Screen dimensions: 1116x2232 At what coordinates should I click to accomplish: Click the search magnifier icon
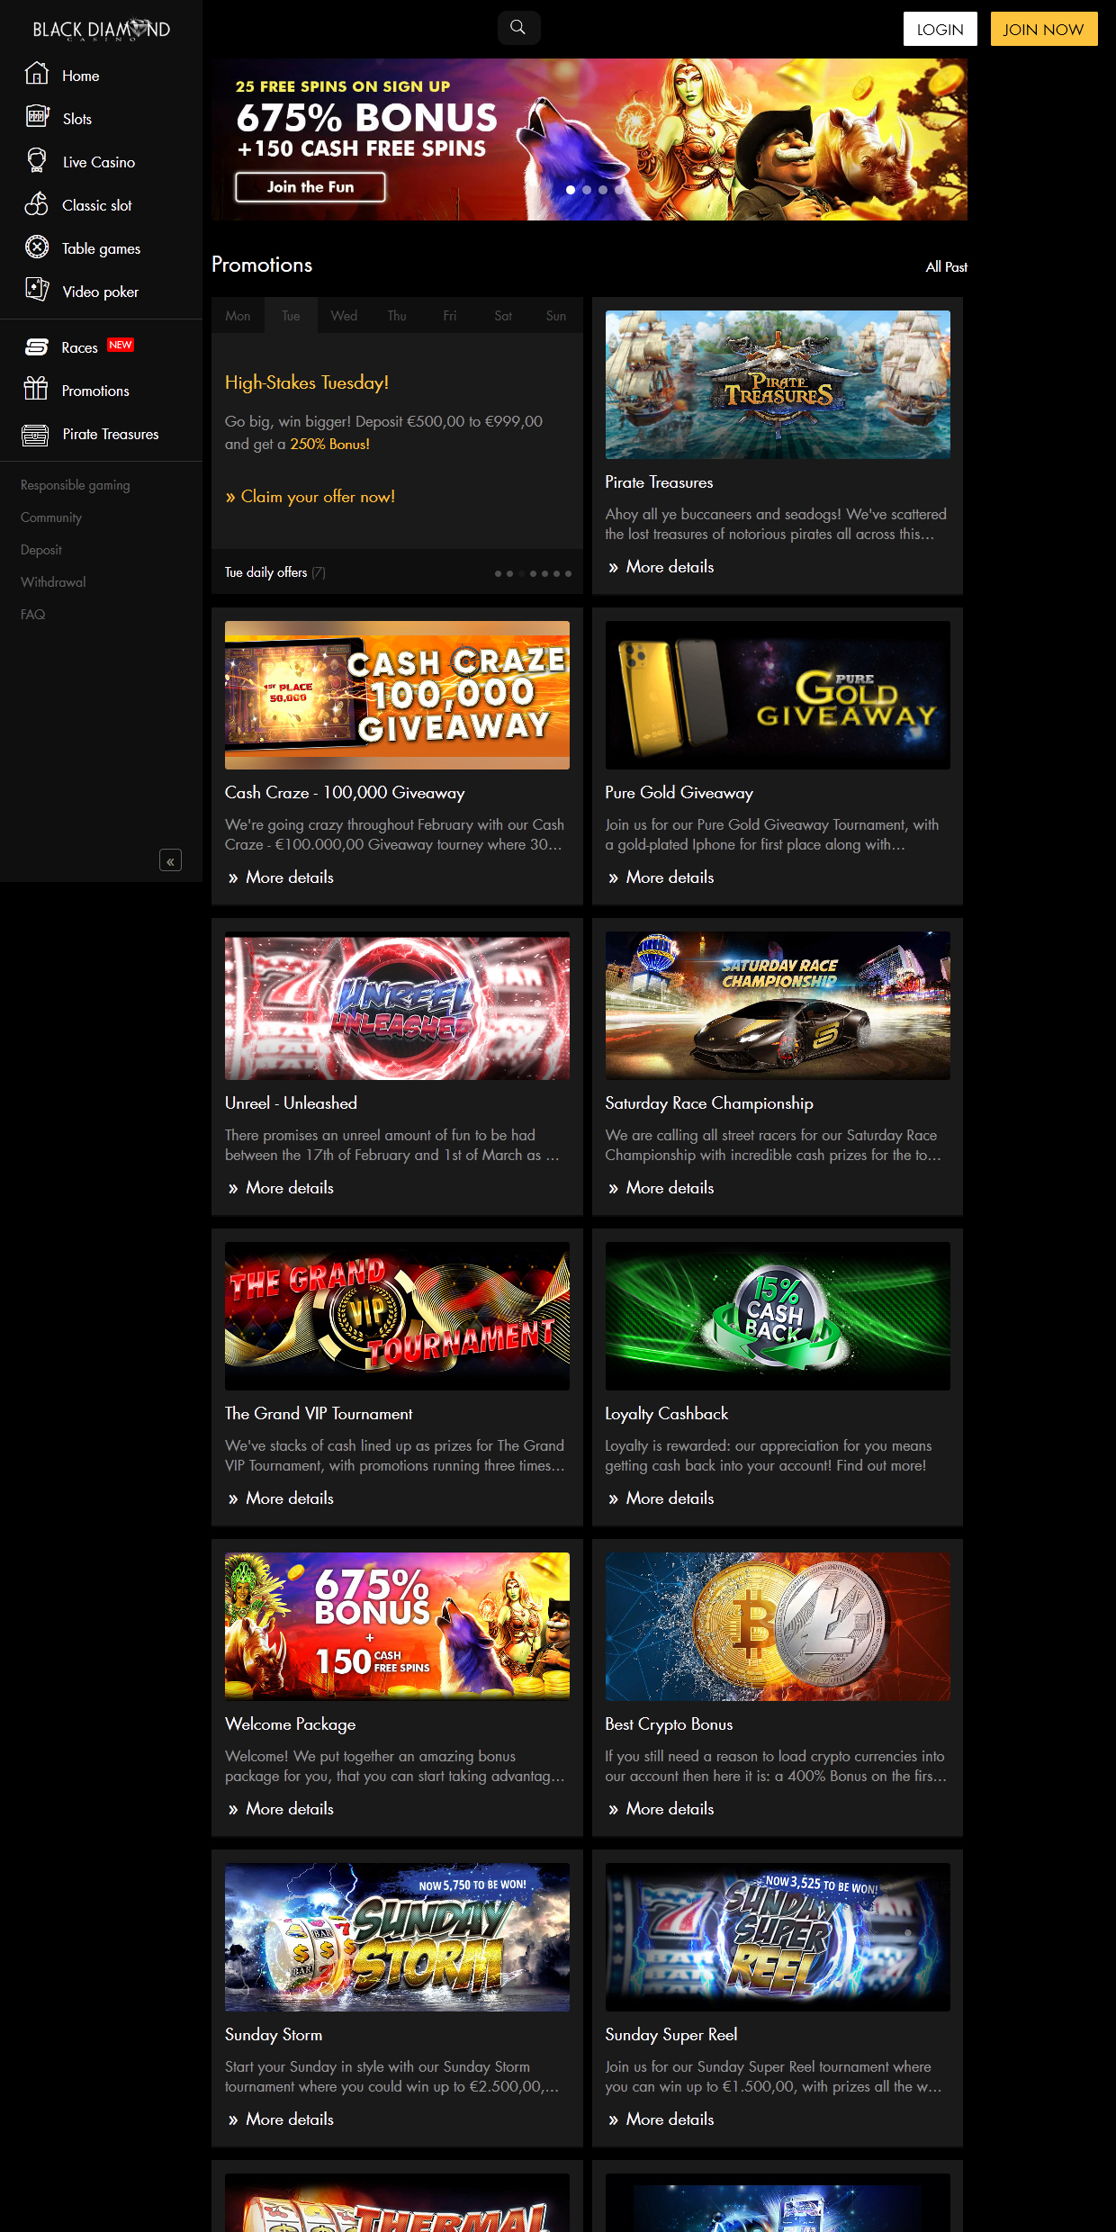(x=518, y=28)
